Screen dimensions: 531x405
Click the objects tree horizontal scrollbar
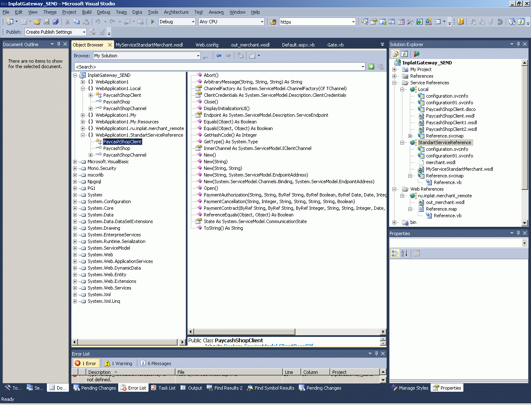tap(129, 342)
